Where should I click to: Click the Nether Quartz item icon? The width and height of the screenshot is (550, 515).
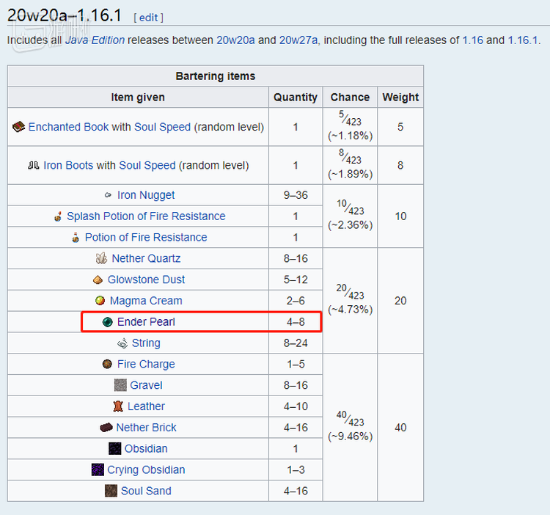click(101, 258)
